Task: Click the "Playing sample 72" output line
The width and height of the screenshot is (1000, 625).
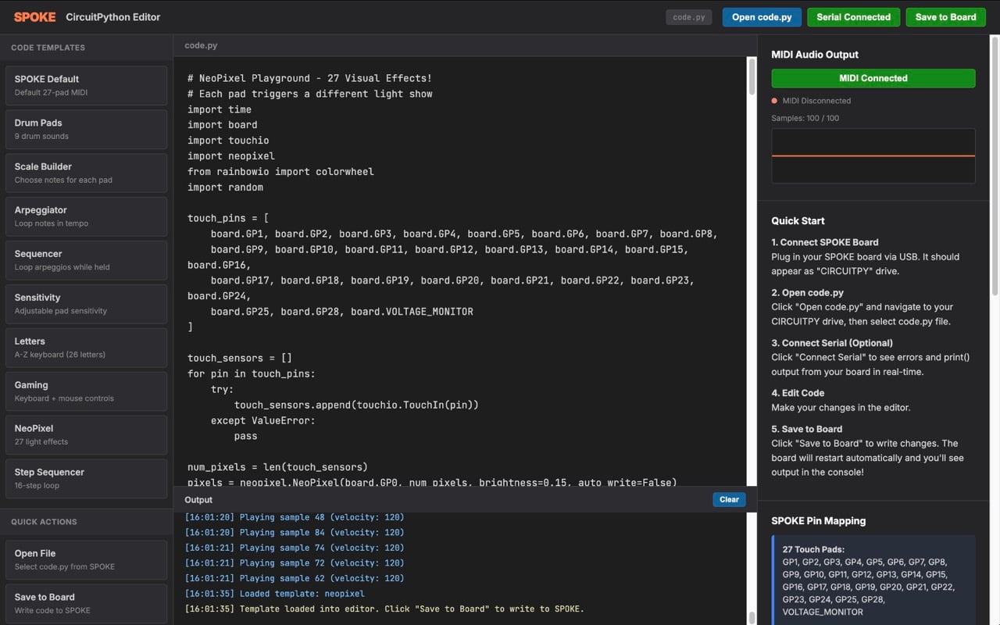Action: pos(295,563)
